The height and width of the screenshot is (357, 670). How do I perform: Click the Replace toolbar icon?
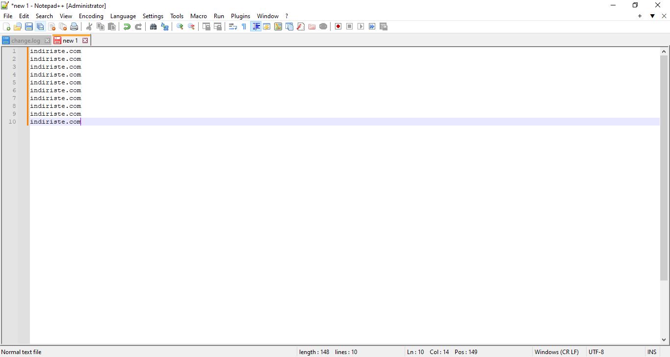(x=165, y=26)
